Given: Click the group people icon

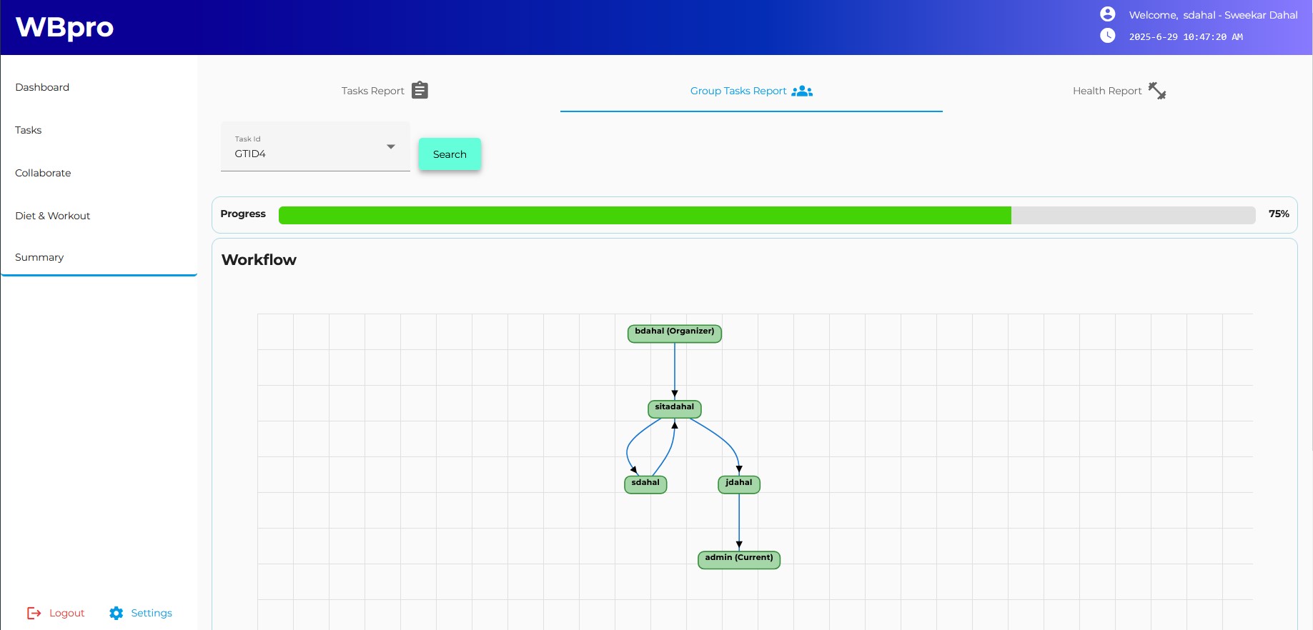Looking at the screenshot, I should 802,91.
